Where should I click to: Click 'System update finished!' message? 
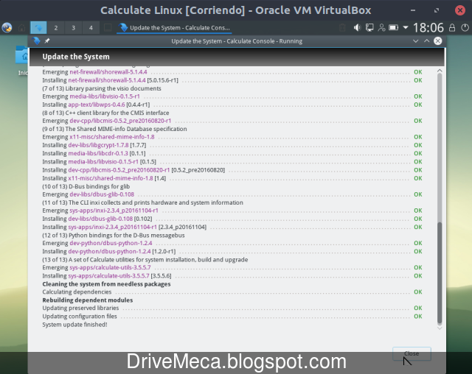74,325
